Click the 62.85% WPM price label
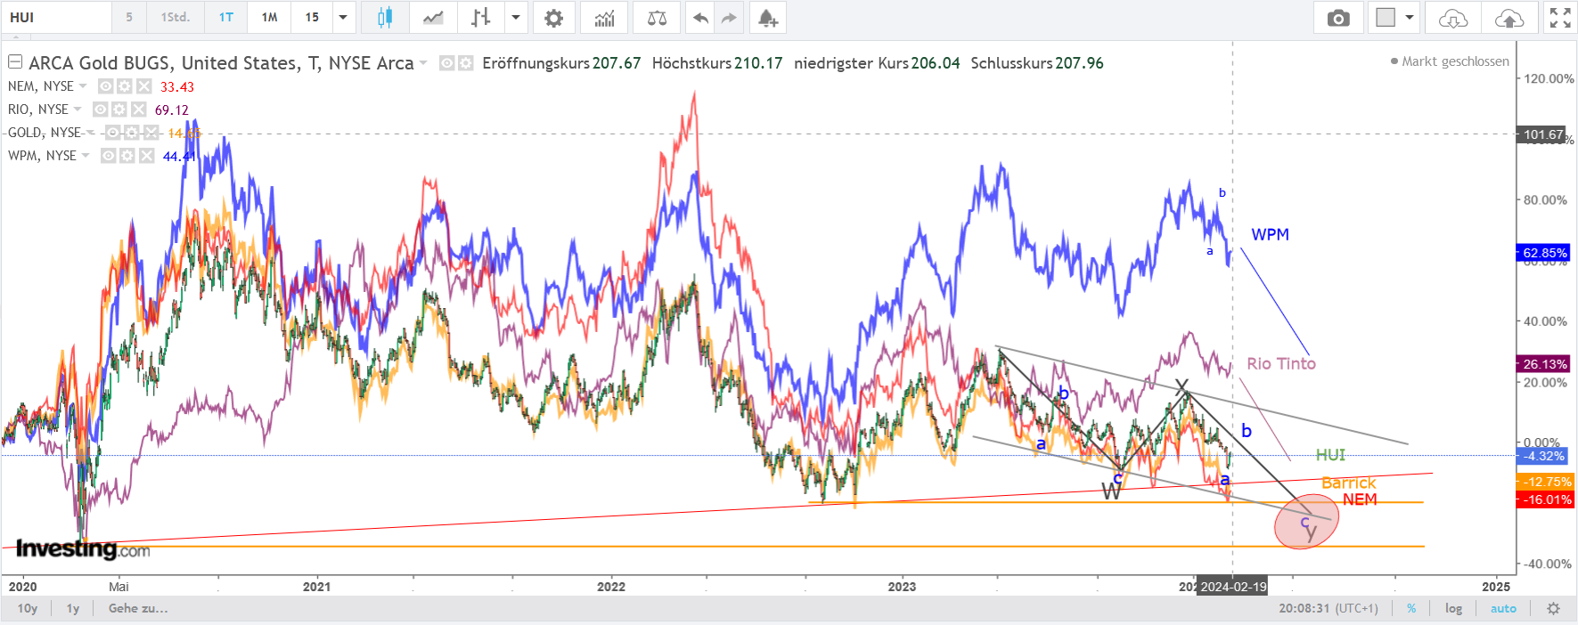This screenshot has height=625, width=1578. [1544, 253]
